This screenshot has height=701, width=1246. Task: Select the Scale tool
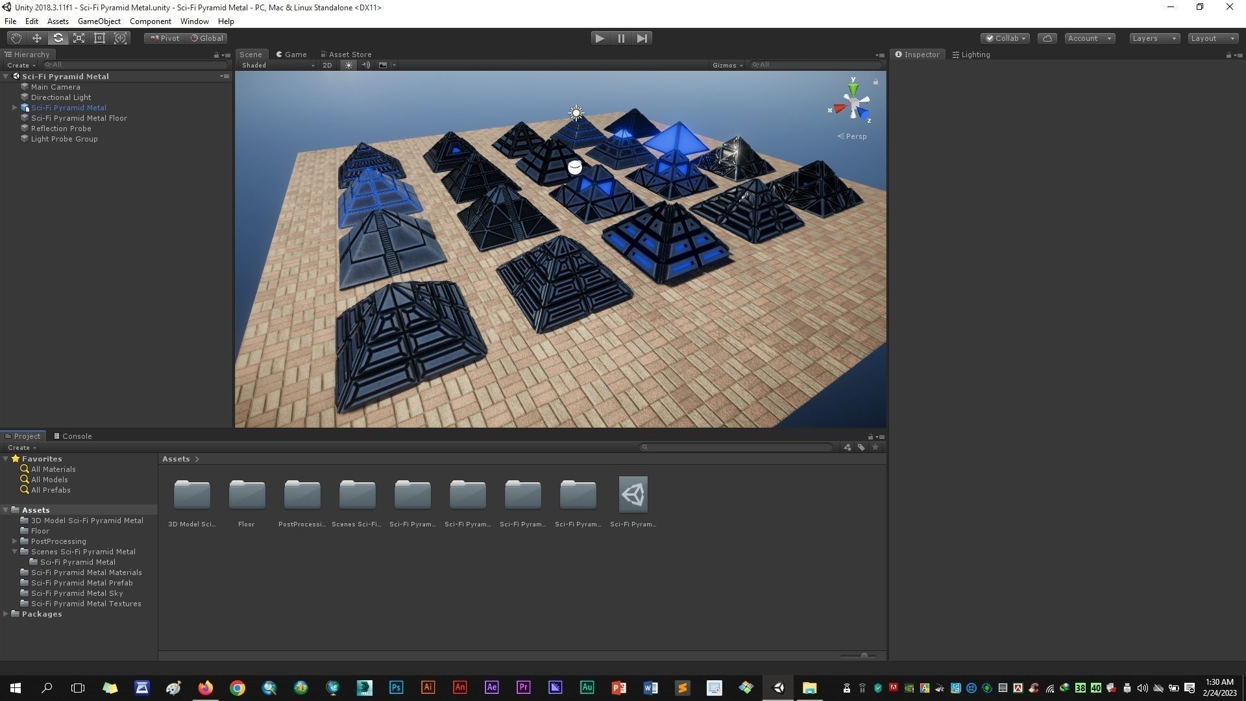click(x=79, y=38)
